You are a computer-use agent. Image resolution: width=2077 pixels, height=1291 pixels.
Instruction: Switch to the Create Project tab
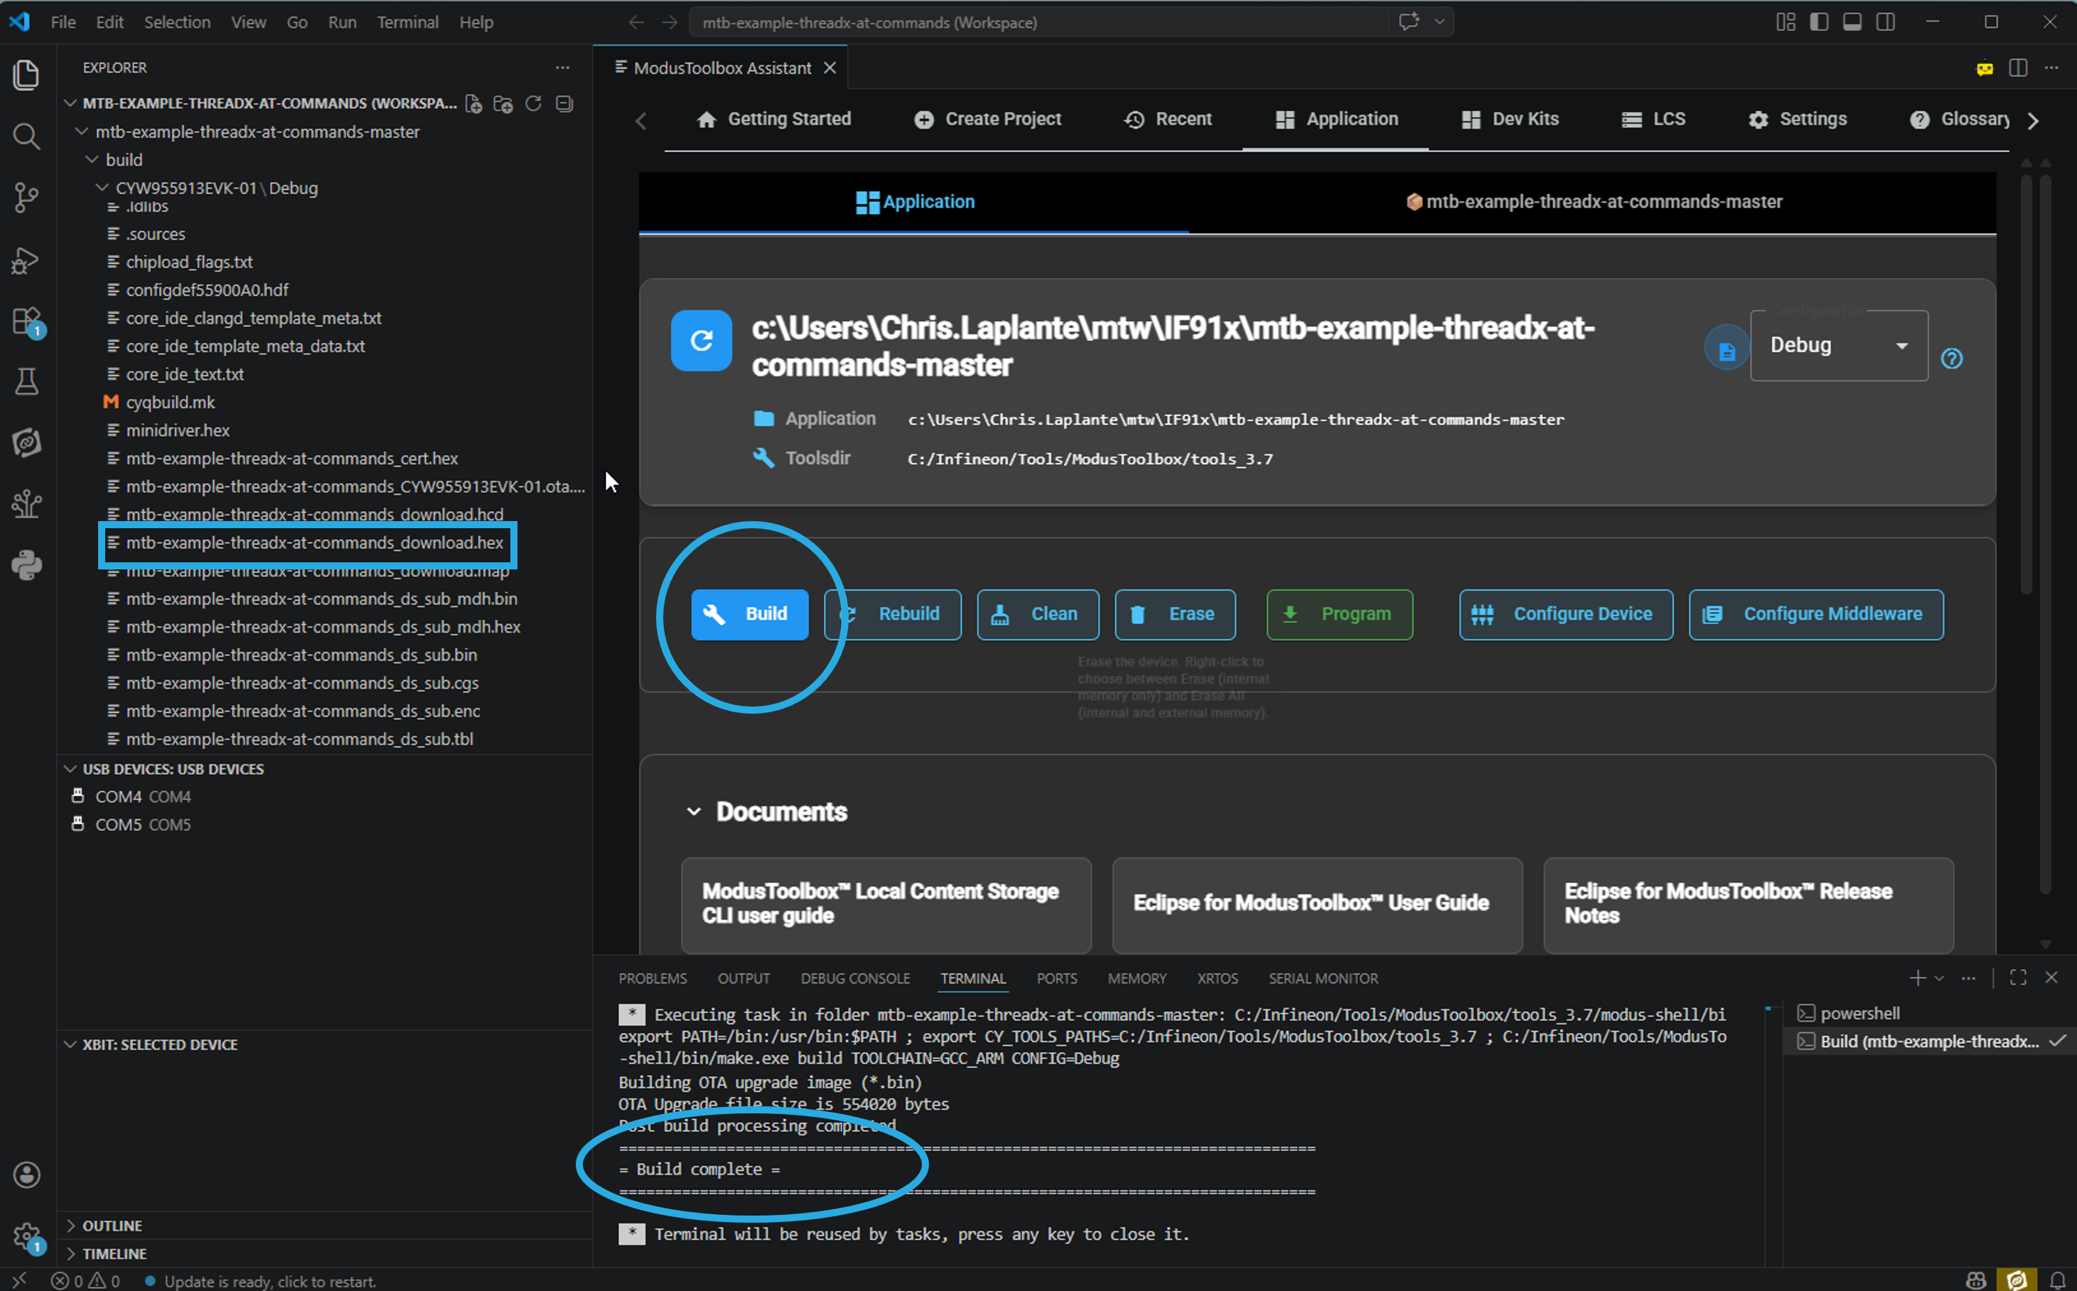[x=988, y=119]
